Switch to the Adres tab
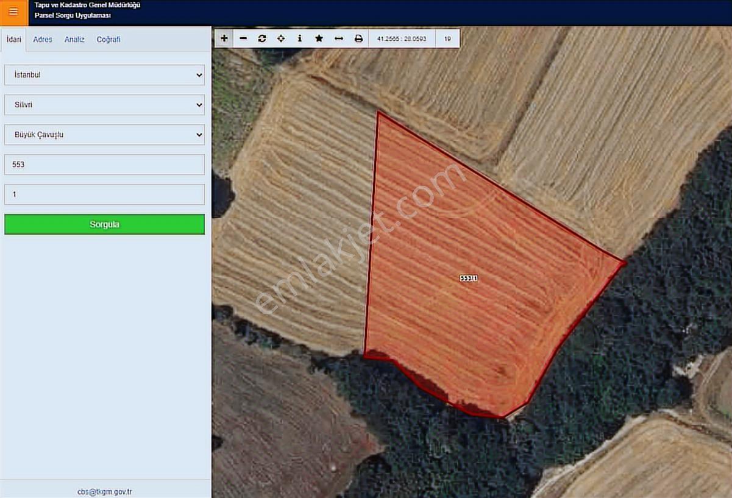 [43, 39]
